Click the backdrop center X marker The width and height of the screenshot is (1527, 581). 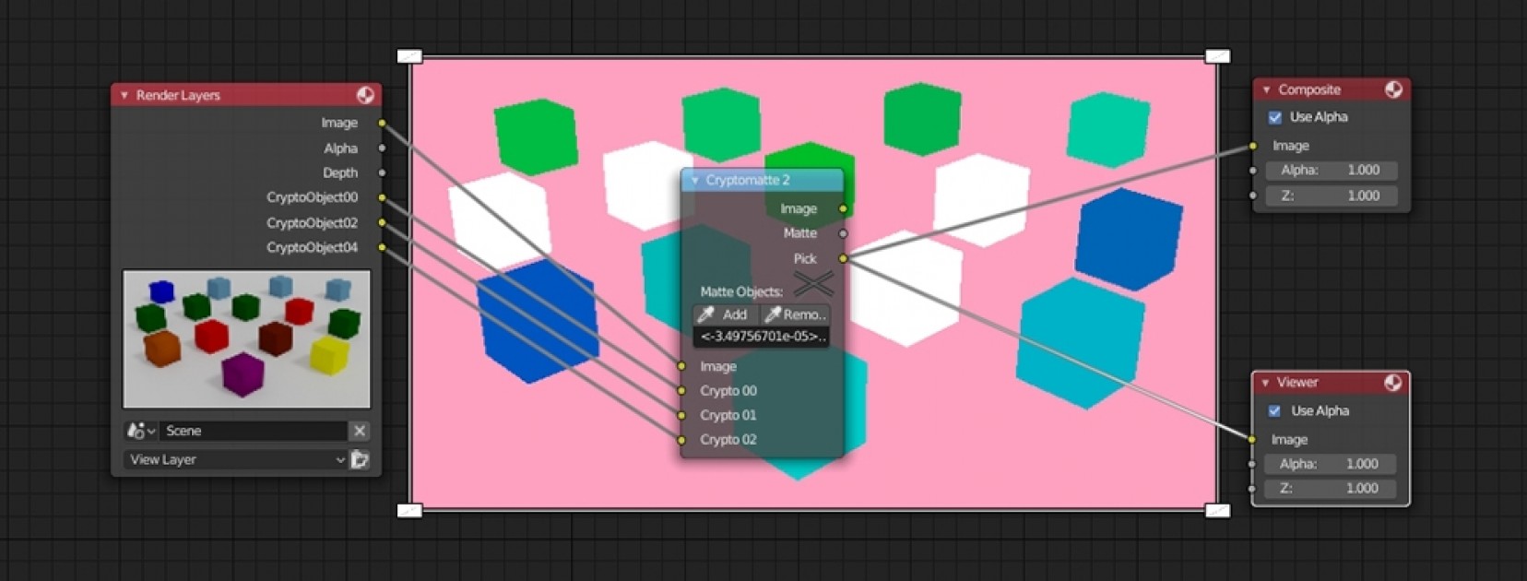tap(813, 284)
